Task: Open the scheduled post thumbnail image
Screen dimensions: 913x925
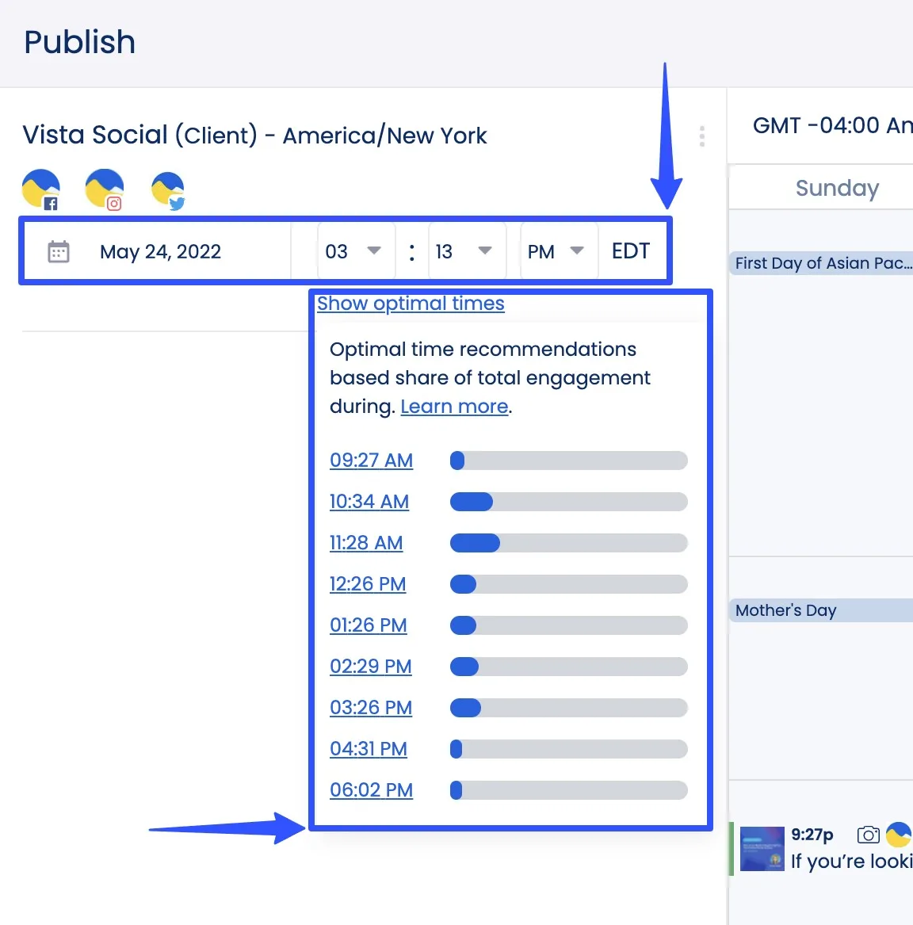Action: click(x=762, y=849)
